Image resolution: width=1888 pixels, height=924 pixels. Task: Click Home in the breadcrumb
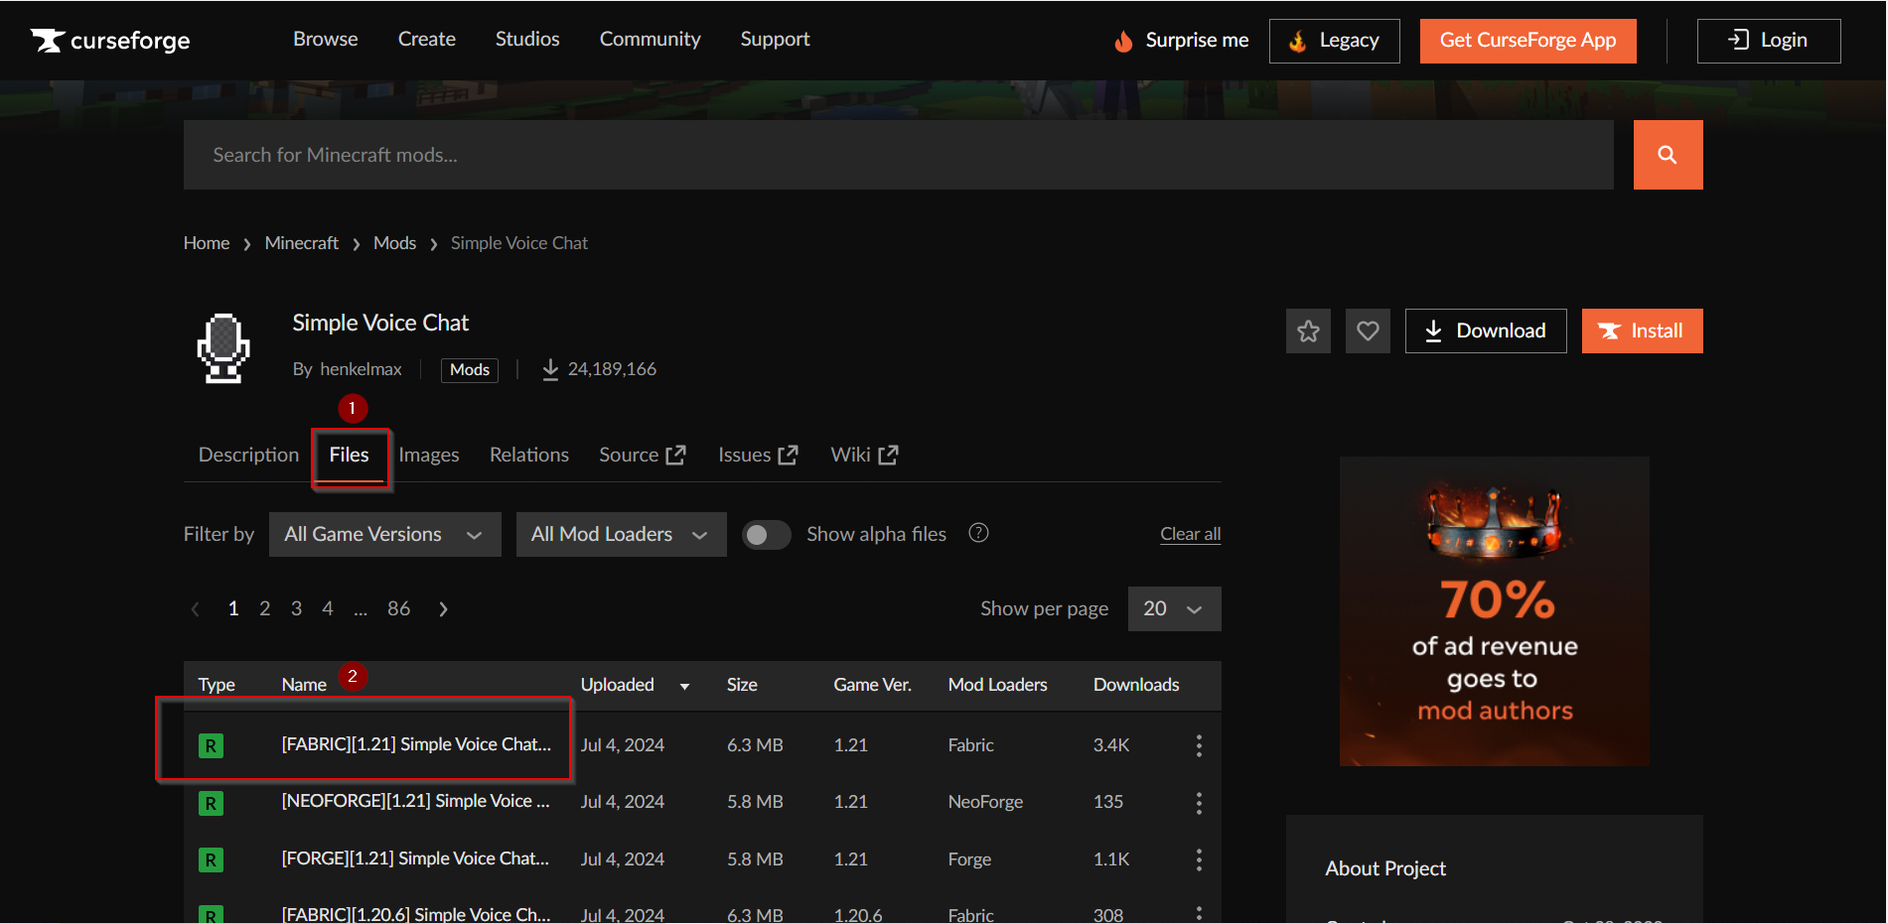coord(207,243)
